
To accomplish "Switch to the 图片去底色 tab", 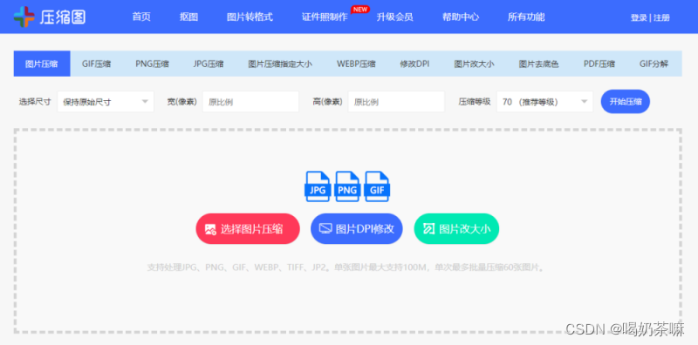I will 538,64.
